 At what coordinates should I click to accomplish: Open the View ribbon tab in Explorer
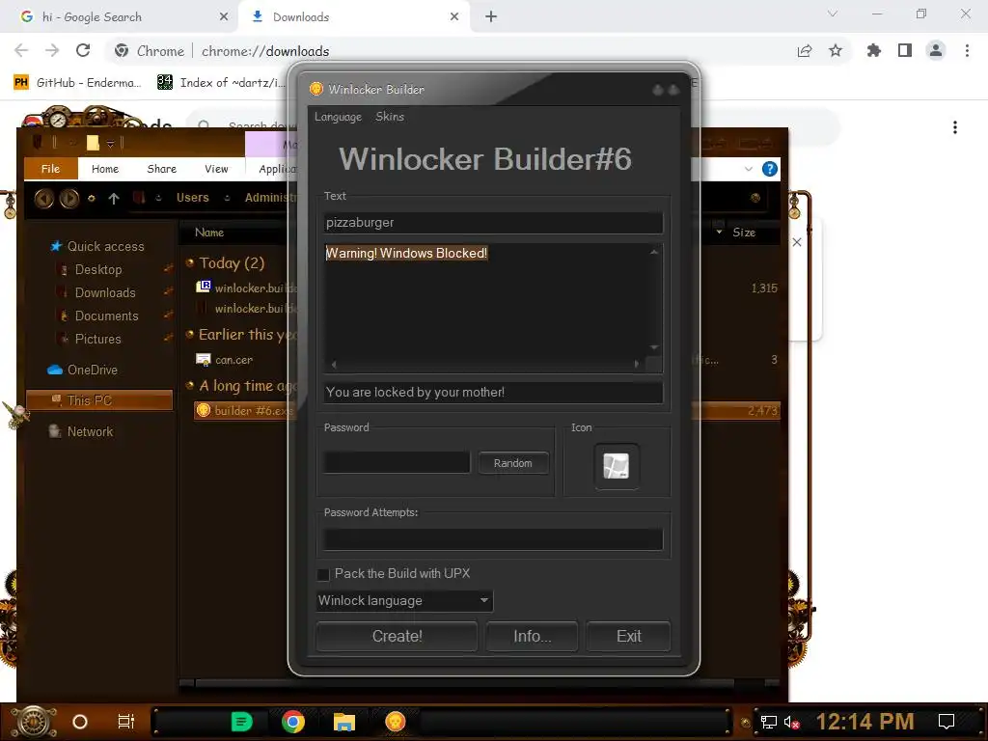click(216, 169)
